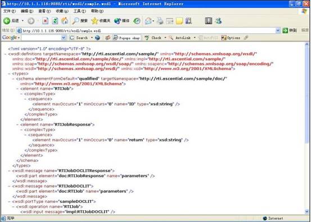
Task: Click the Google toolbar search input
Action: [x=42, y=38]
